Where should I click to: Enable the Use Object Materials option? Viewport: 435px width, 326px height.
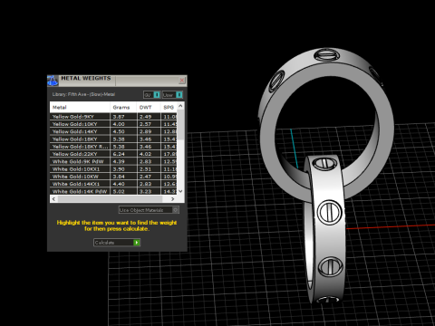click(x=149, y=210)
